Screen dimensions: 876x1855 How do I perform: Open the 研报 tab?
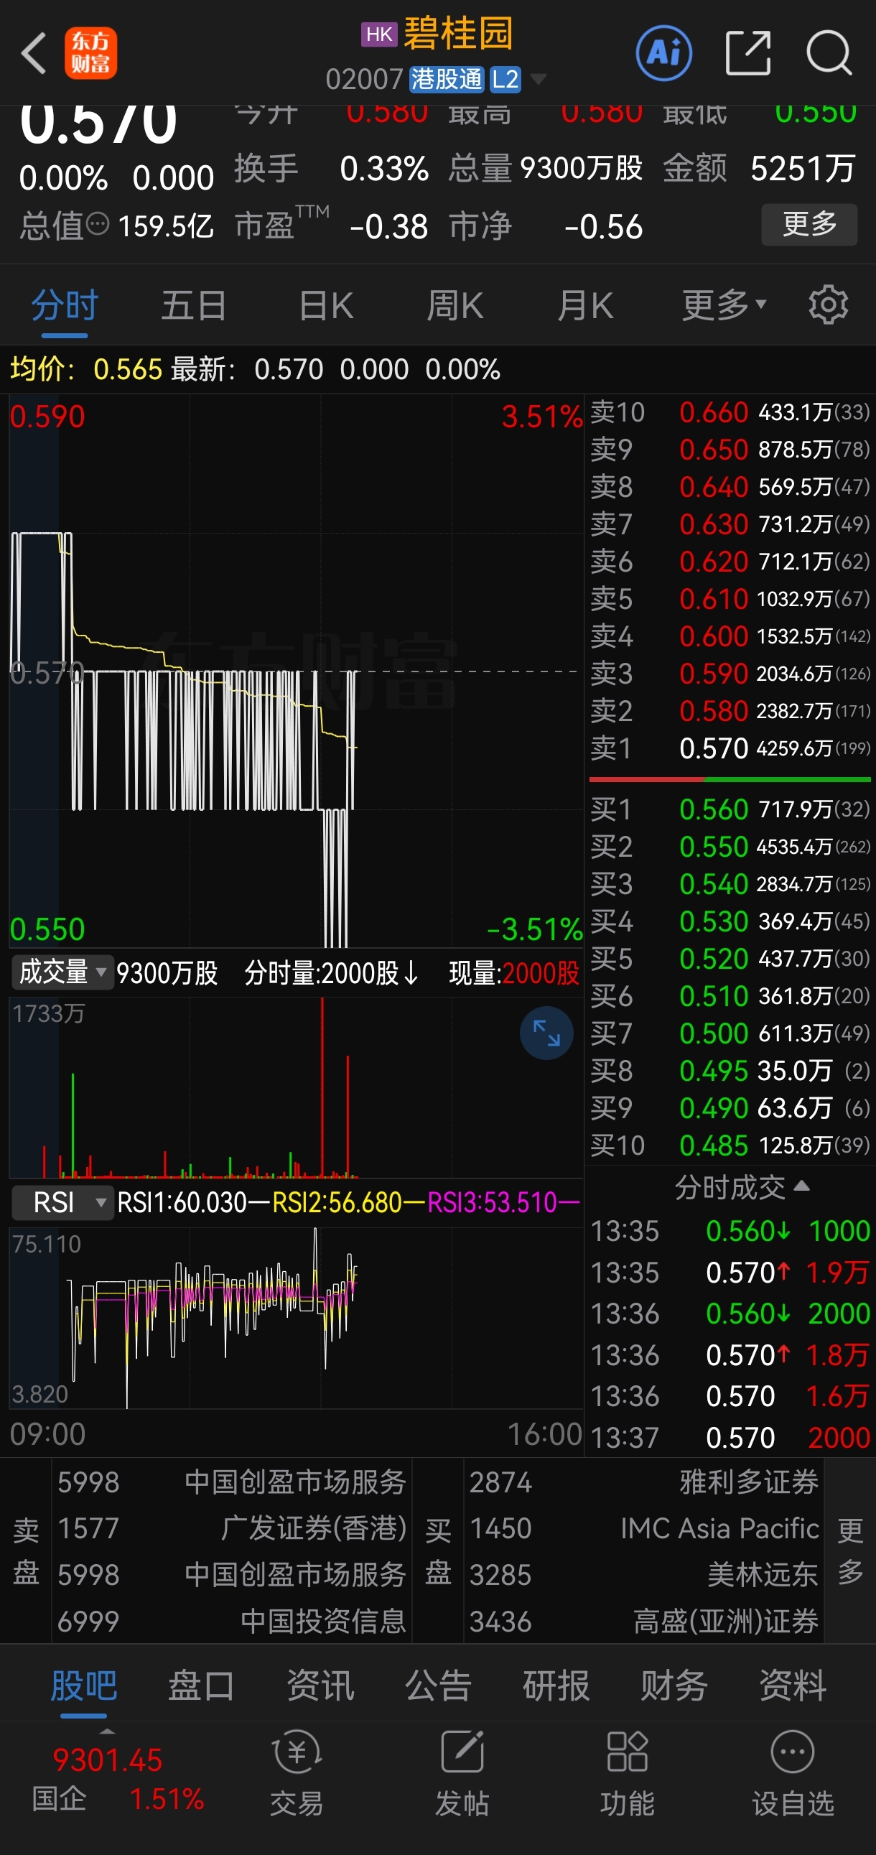(556, 1686)
